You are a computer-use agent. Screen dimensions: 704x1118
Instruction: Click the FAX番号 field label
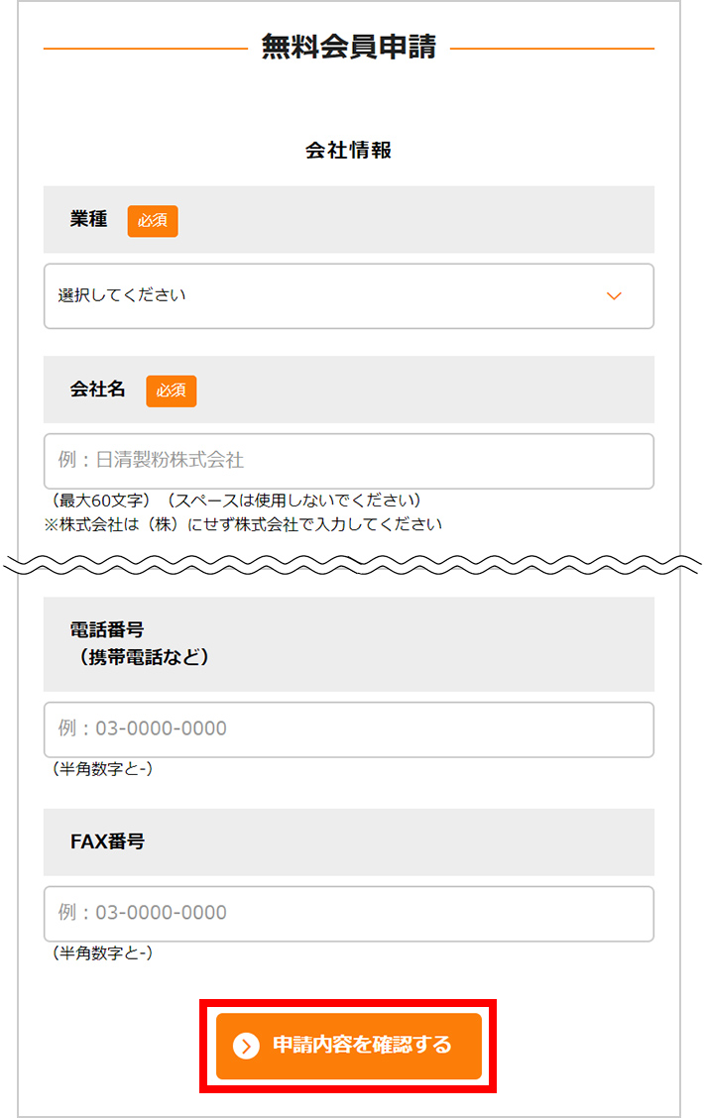point(108,841)
